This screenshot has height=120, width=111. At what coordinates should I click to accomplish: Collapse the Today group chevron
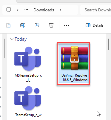(x=12, y=39)
